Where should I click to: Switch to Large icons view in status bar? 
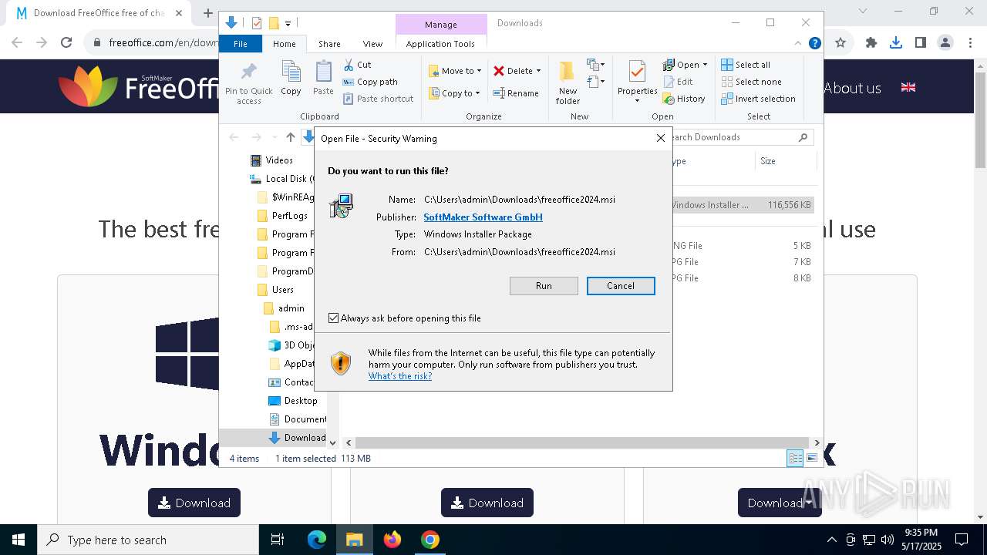tap(811, 458)
